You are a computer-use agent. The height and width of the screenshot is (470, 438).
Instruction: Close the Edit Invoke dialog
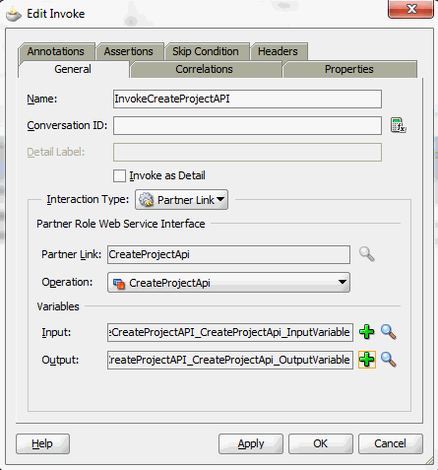coord(410,9)
